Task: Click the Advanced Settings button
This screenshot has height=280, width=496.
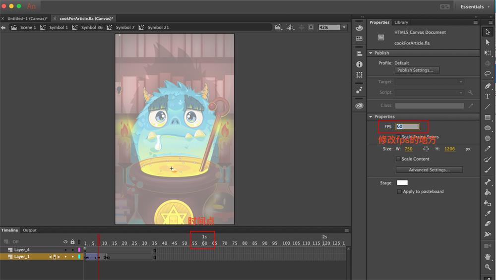Action: (x=429, y=169)
